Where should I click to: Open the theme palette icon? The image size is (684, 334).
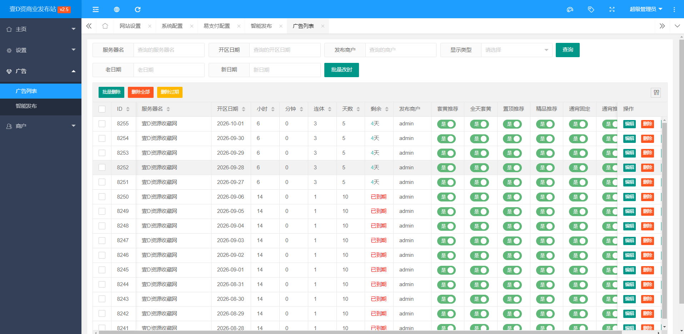click(570, 9)
